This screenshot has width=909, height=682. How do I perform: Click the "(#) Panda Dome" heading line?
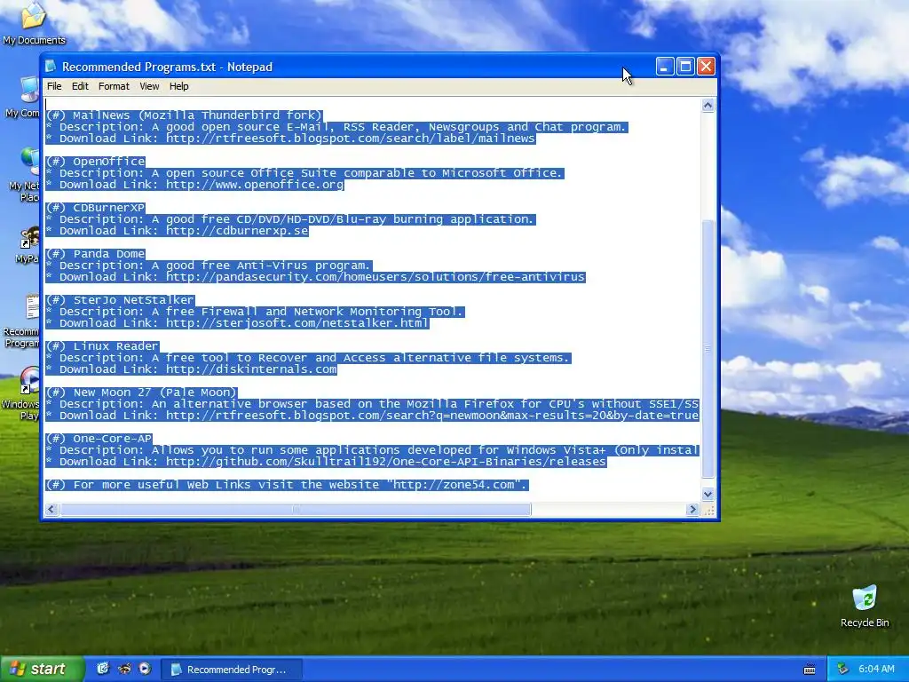95,254
